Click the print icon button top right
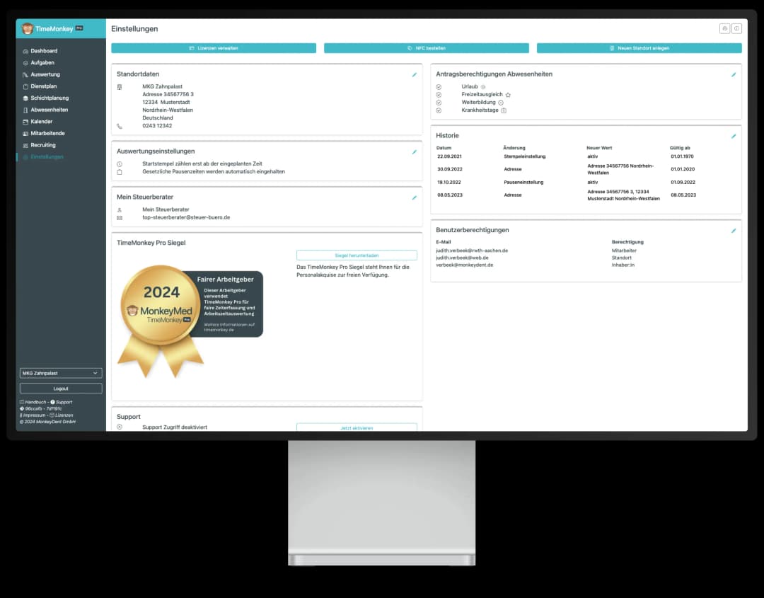The width and height of the screenshot is (764, 598). (724, 29)
